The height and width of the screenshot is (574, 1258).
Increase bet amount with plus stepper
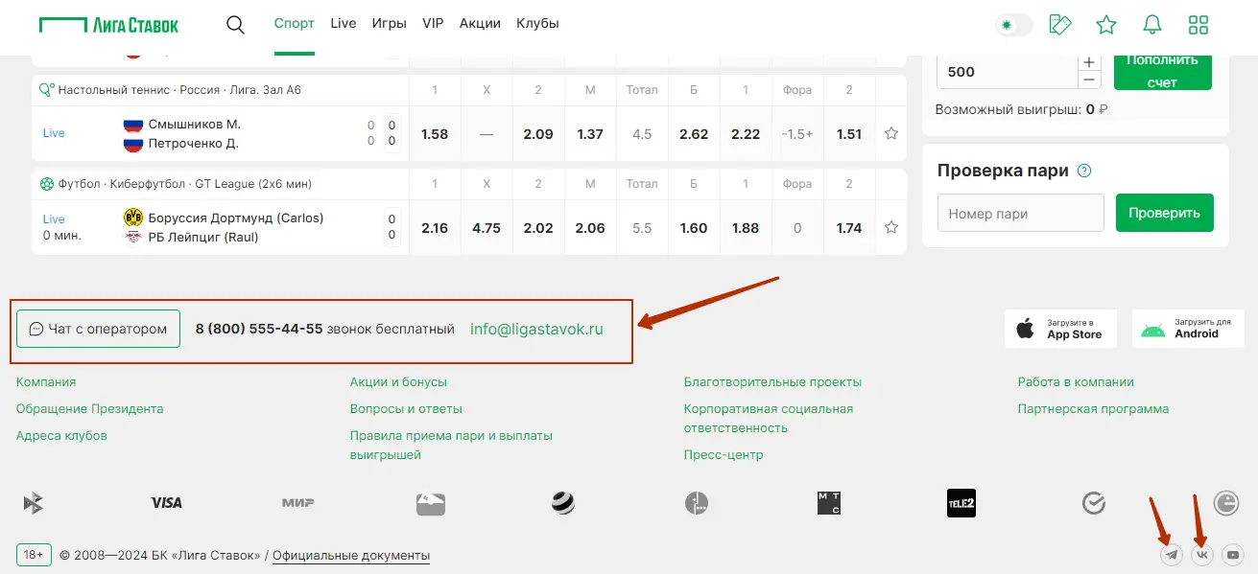(1089, 62)
